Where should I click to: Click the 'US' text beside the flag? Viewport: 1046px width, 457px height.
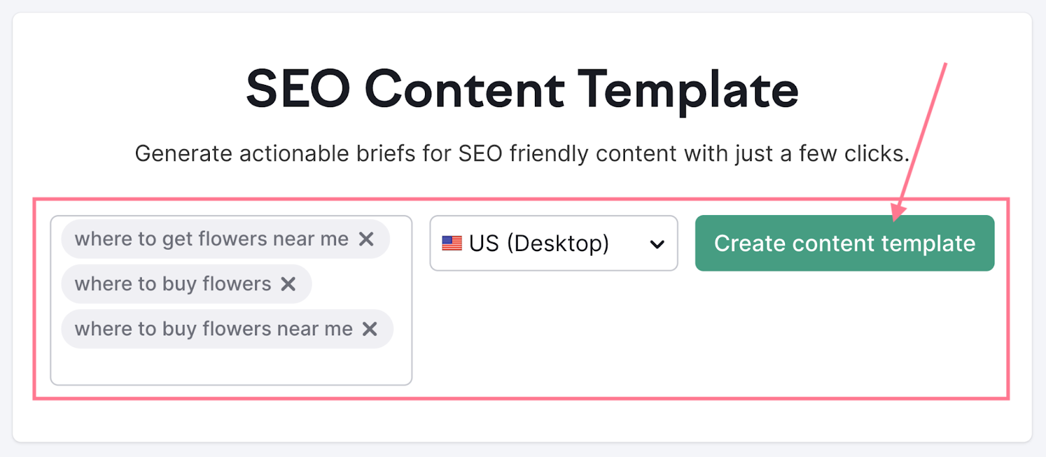[484, 243]
